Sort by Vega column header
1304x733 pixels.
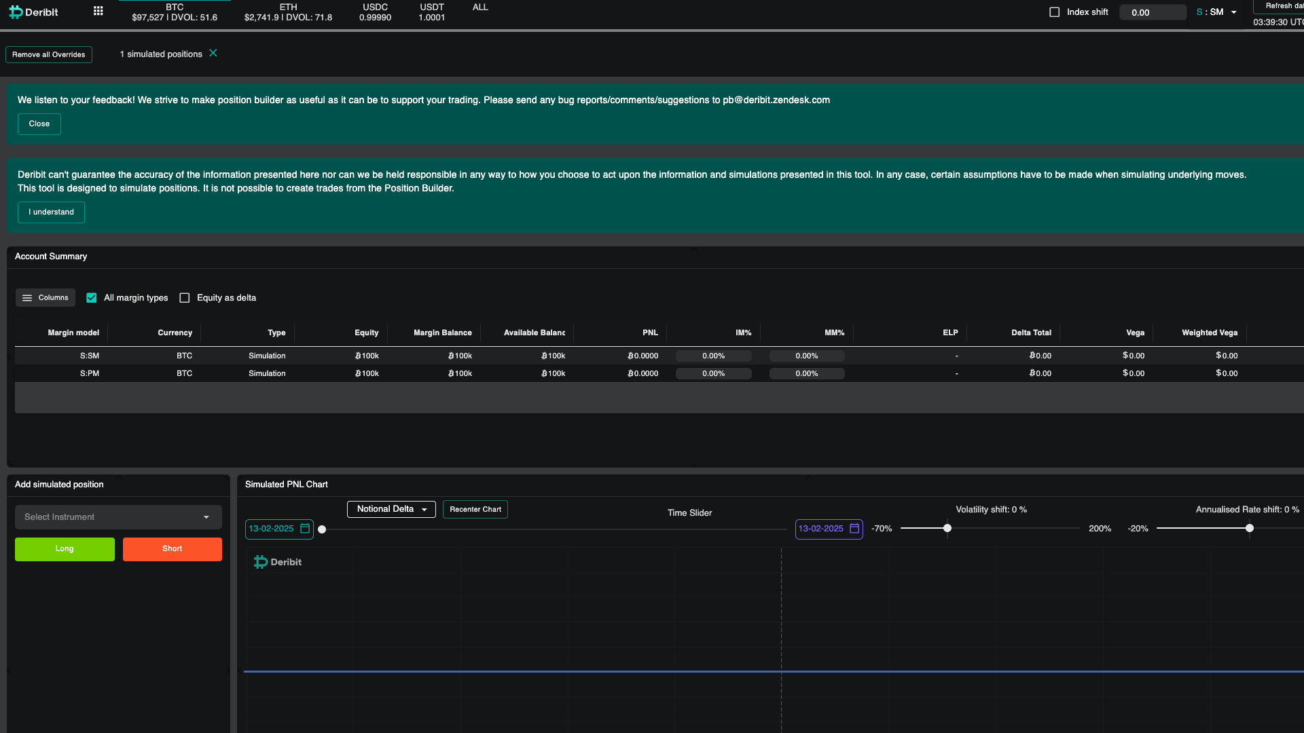click(x=1135, y=333)
